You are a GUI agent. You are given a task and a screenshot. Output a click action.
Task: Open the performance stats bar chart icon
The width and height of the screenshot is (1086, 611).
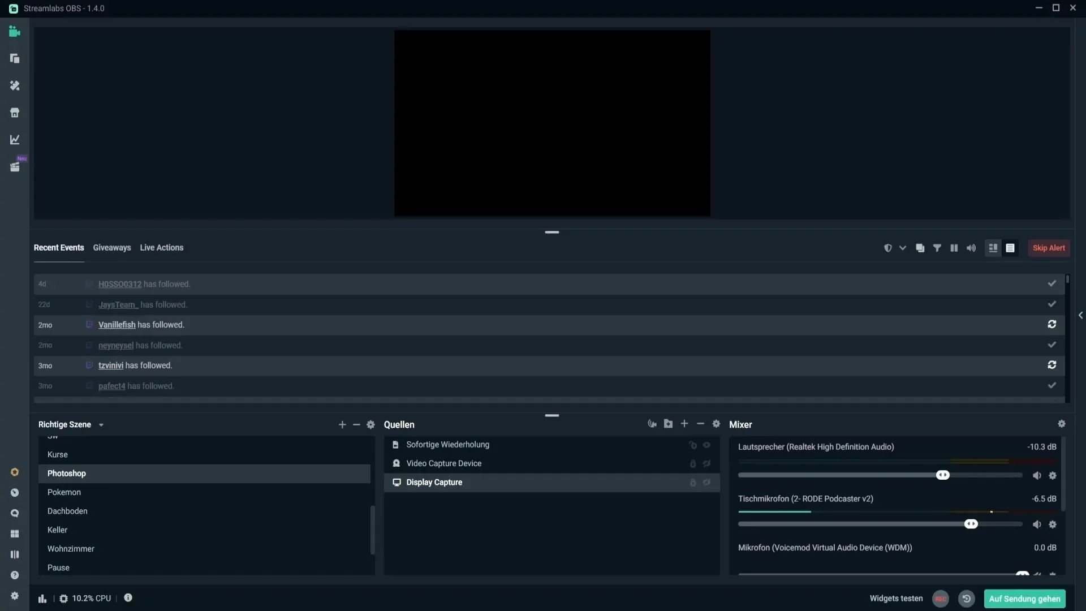tap(42, 599)
